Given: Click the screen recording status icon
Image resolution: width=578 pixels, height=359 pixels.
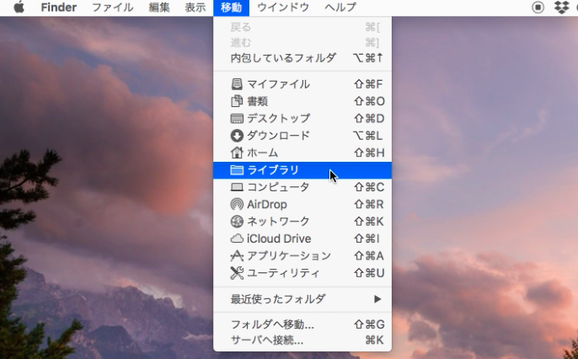Looking at the screenshot, I should (x=538, y=8).
